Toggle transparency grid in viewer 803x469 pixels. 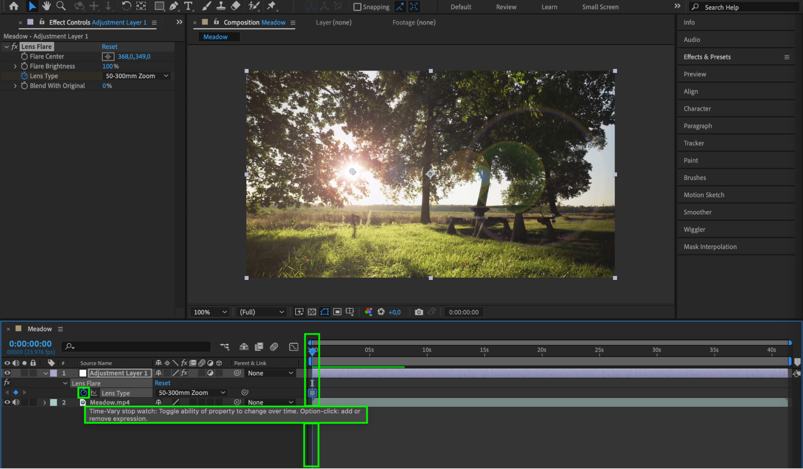coord(312,312)
